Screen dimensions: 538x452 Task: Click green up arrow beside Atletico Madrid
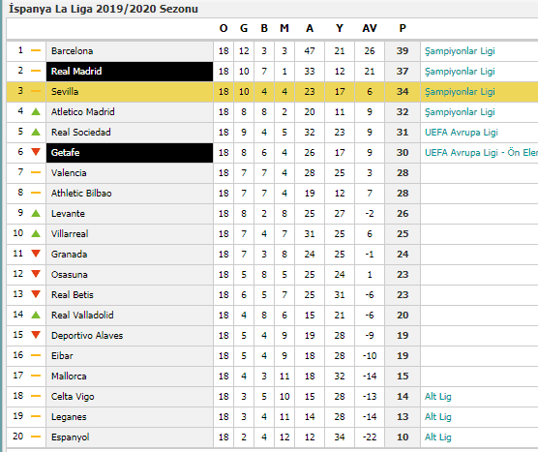tap(36, 111)
